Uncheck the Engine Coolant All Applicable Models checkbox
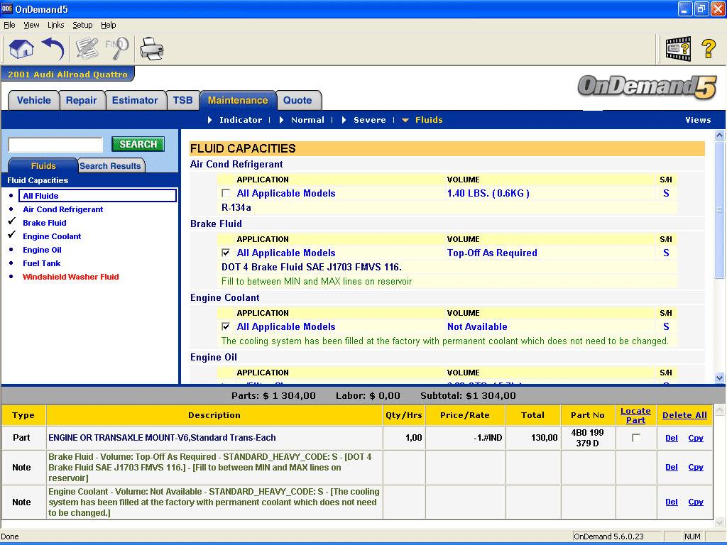Screen dimensions: 727x545 pyautogui.click(x=226, y=326)
